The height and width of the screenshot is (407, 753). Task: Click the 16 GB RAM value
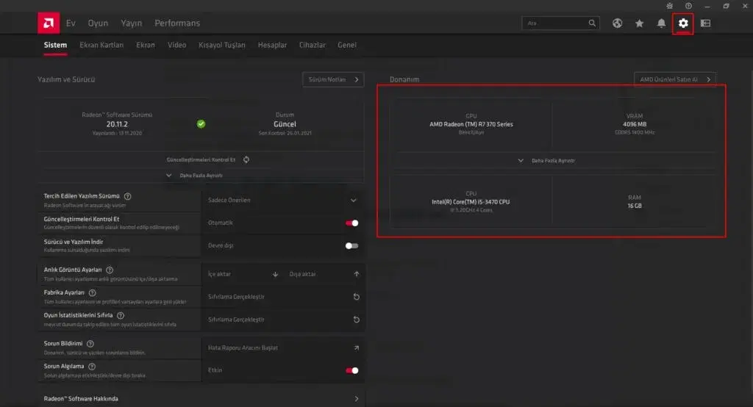tap(635, 206)
